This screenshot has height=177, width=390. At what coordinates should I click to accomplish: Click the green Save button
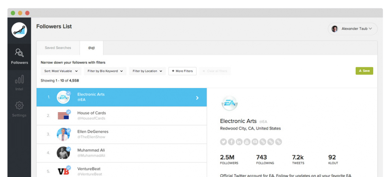[x=364, y=71]
